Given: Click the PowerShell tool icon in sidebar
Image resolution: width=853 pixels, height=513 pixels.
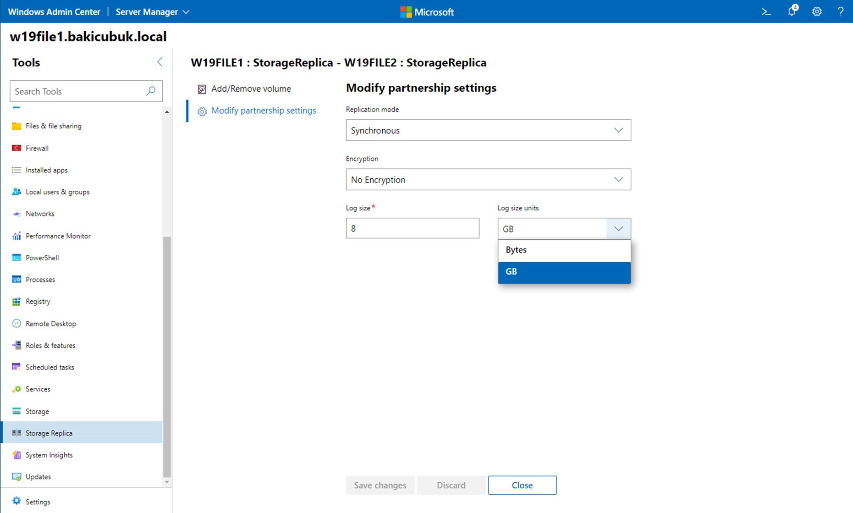Looking at the screenshot, I should [x=17, y=258].
